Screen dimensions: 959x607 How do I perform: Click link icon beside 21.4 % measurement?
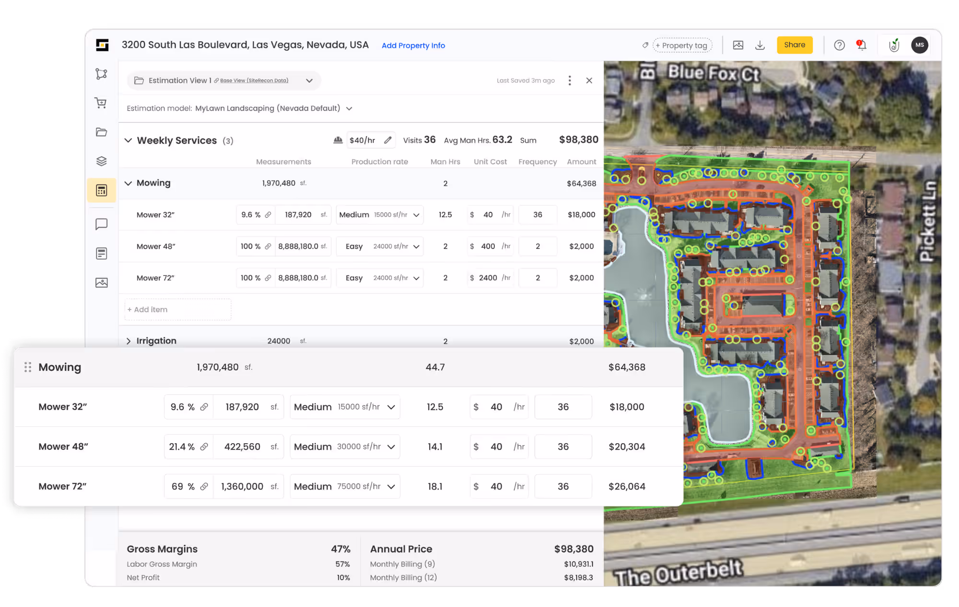(204, 447)
